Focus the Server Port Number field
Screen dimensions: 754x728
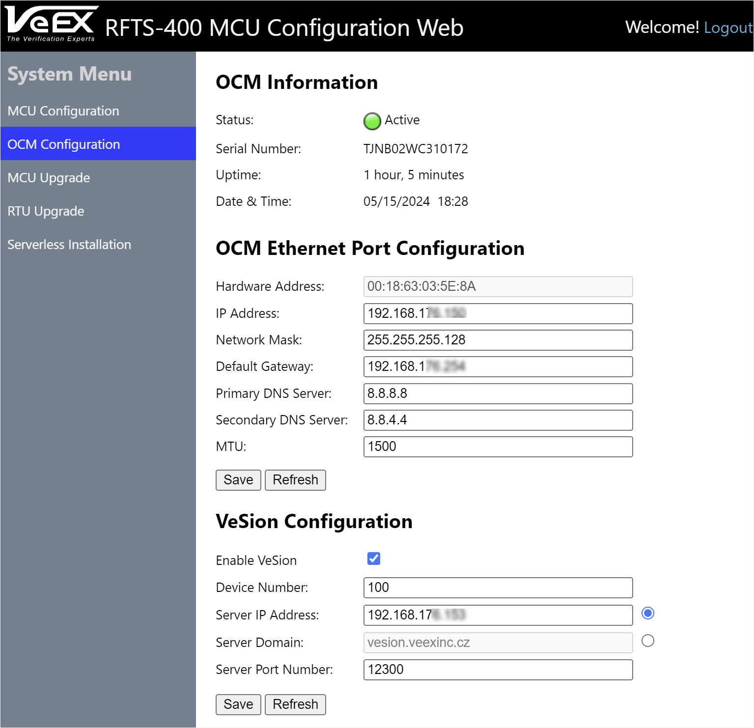tap(498, 670)
